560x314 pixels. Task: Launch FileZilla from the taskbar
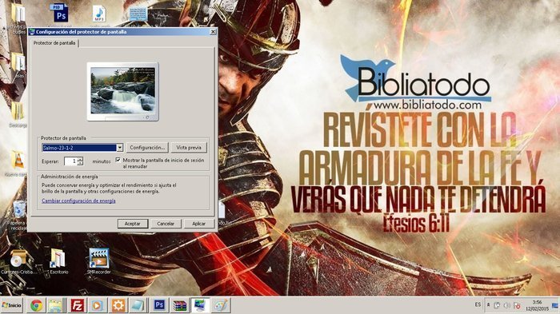click(x=77, y=305)
